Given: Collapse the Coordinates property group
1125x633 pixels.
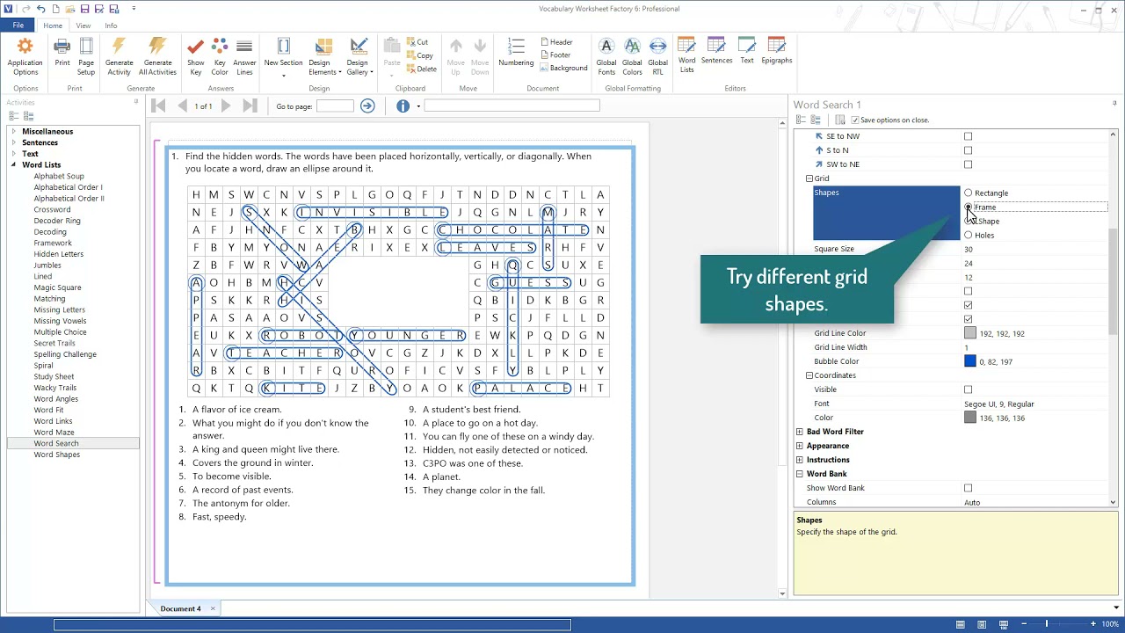Looking at the screenshot, I should point(809,375).
